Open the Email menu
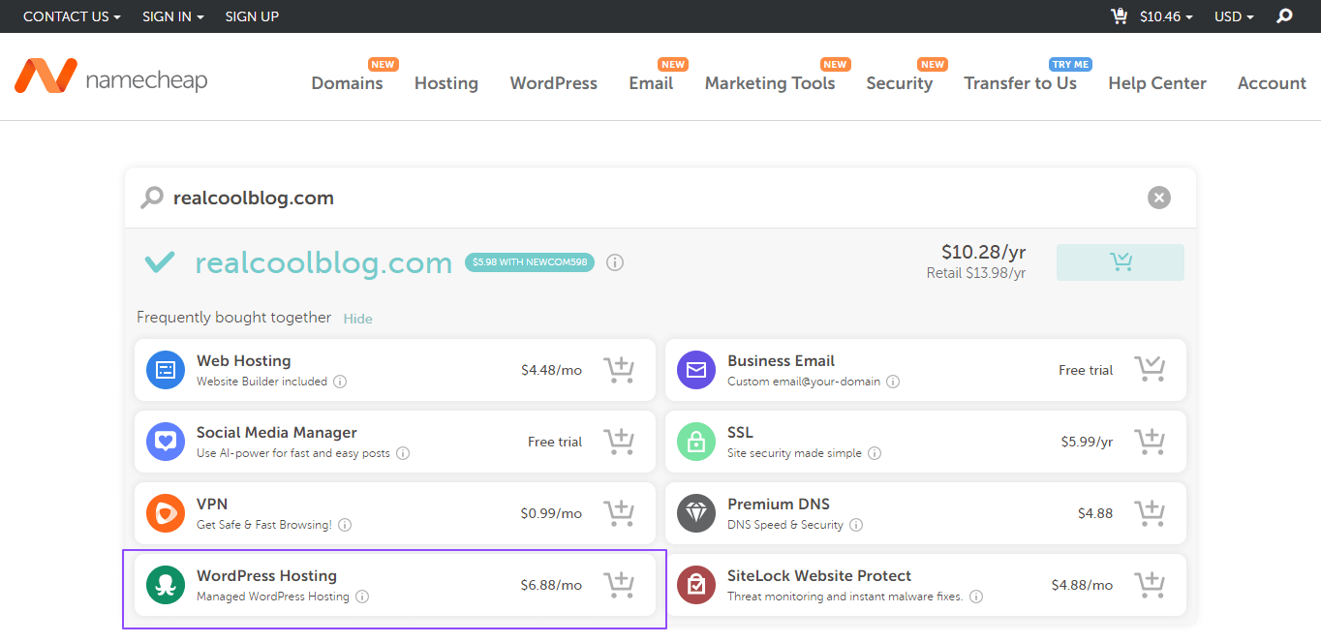Viewport: 1321px width, 643px height. [651, 83]
